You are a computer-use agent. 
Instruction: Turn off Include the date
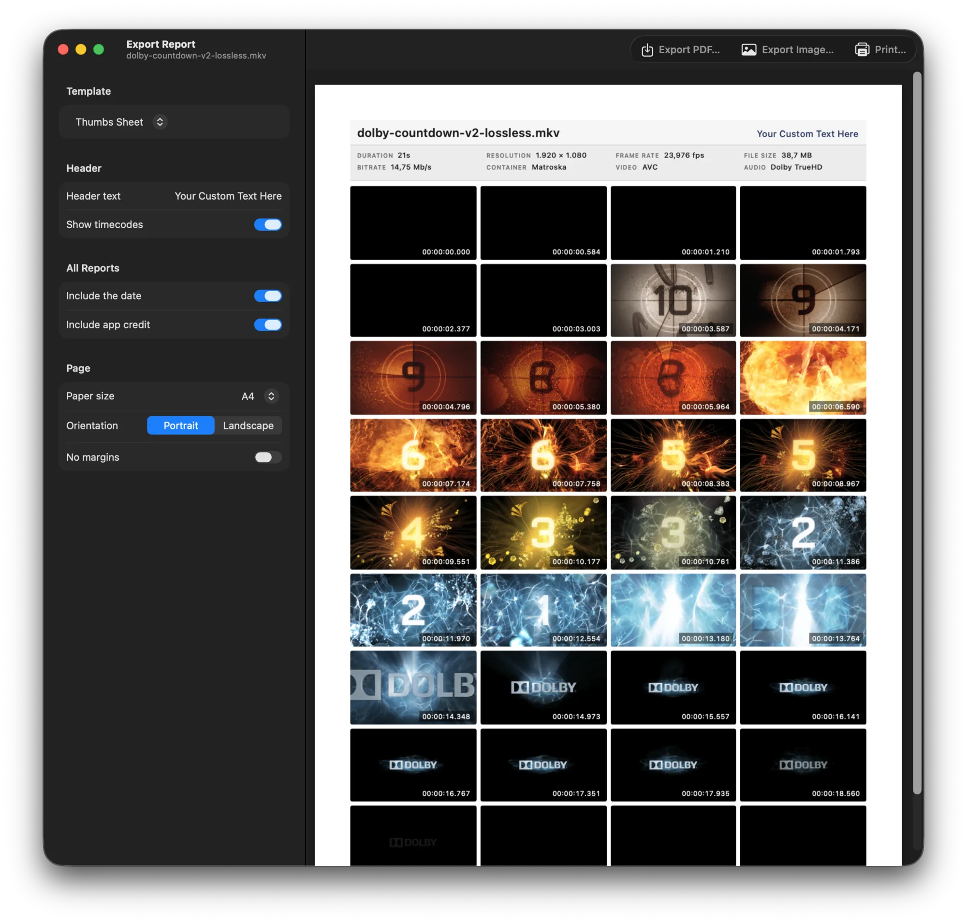click(x=267, y=295)
